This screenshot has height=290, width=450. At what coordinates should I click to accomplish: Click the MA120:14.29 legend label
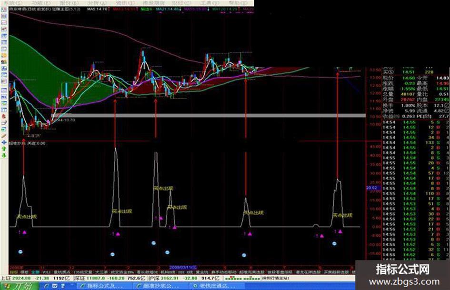[226, 9]
